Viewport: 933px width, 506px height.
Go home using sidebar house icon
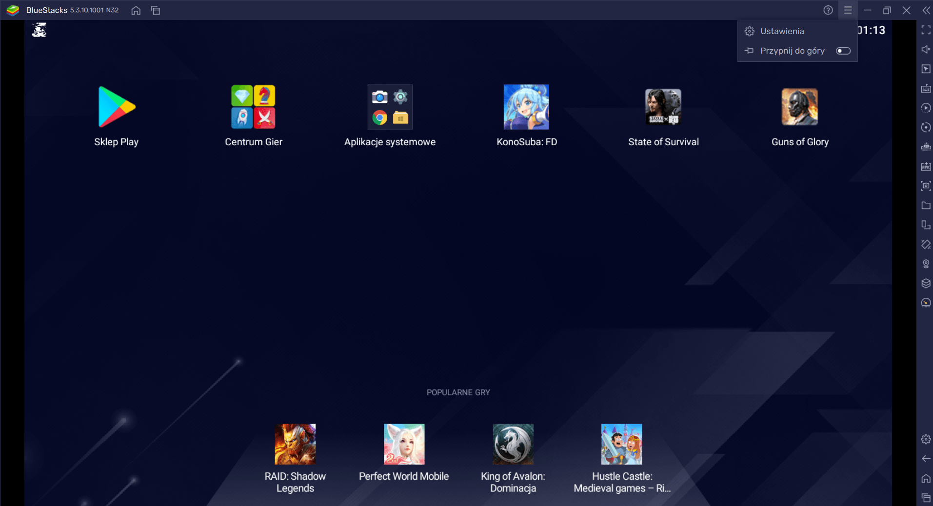pyautogui.click(x=926, y=478)
